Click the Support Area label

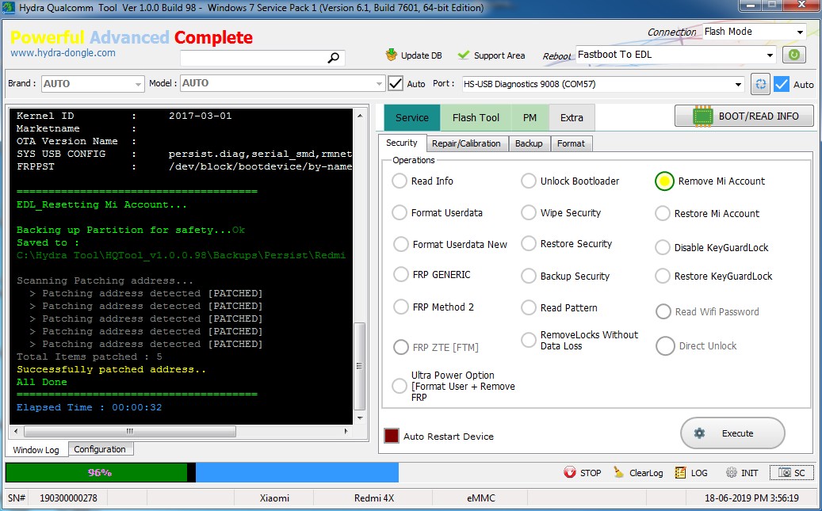click(x=499, y=55)
